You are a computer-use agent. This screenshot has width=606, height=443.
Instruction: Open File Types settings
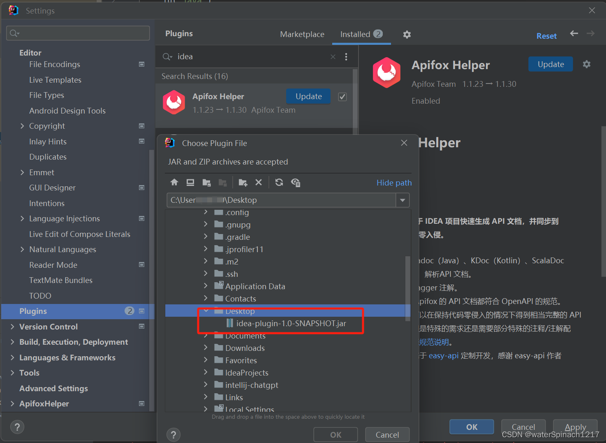click(46, 95)
